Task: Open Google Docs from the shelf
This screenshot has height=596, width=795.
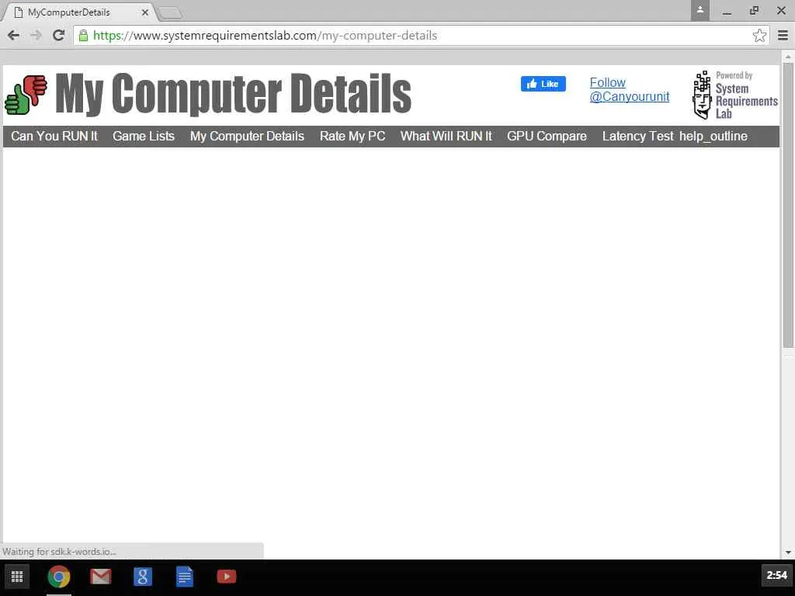Action: [185, 577]
